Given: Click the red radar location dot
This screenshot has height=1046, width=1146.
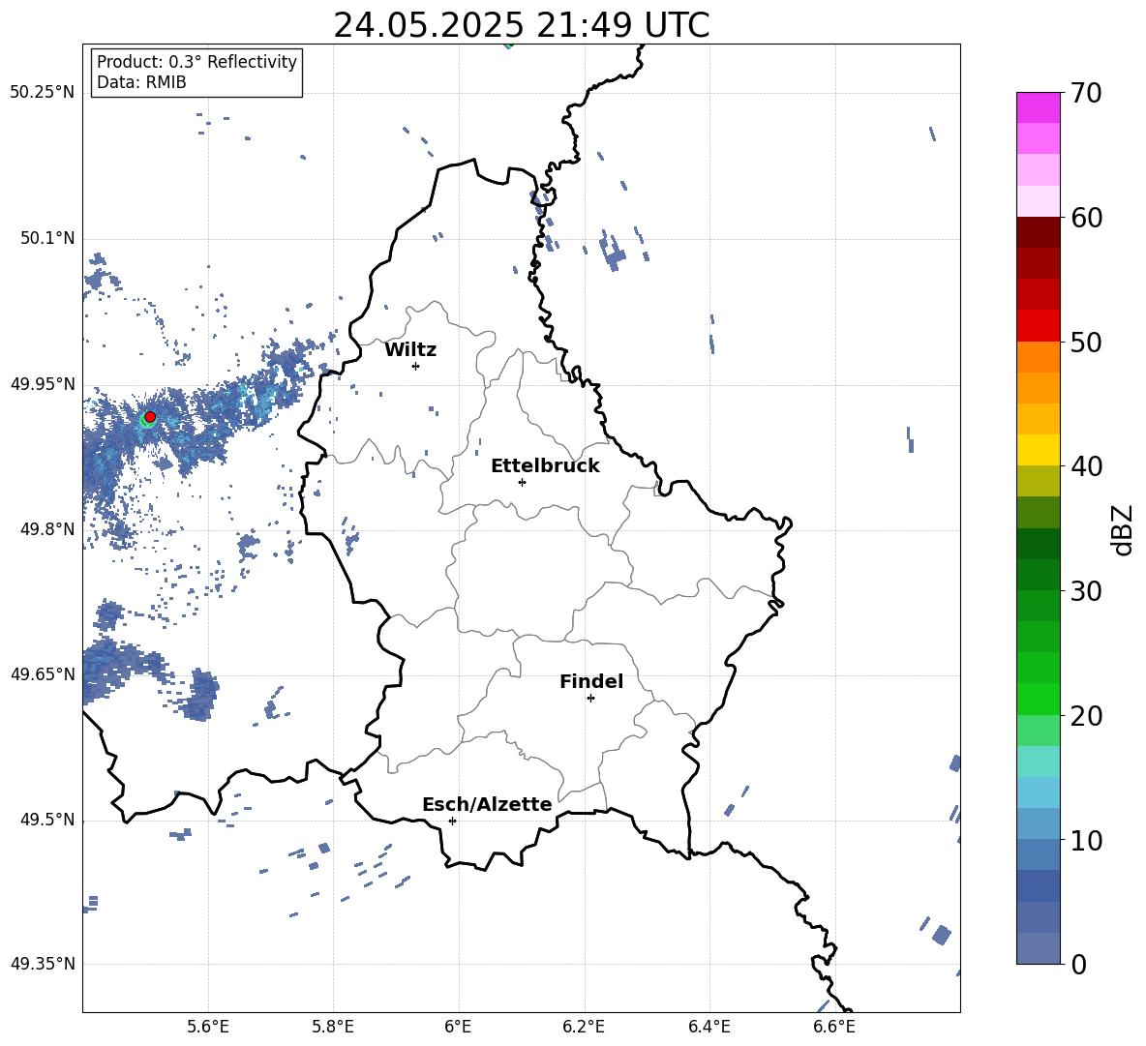Looking at the screenshot, I should [150, 417].
